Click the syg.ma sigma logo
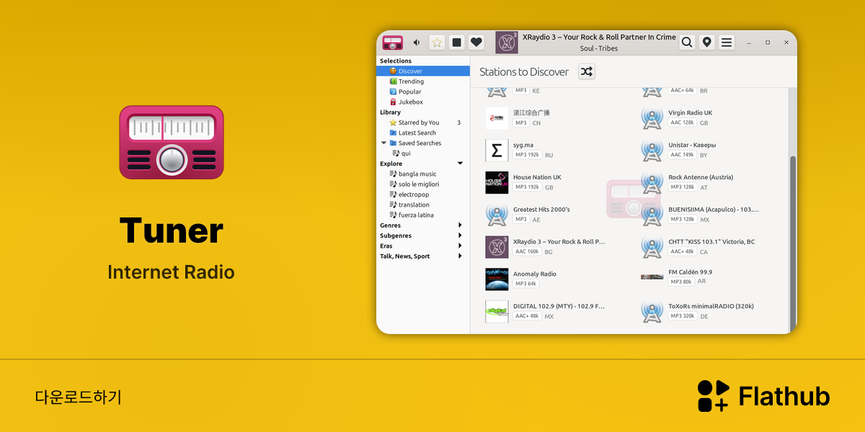The image size is (865, 432). (497, 150)
